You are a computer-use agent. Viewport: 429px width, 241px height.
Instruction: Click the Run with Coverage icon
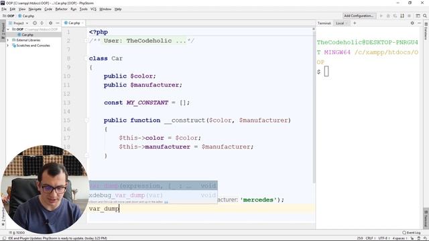tap(395, 16)
